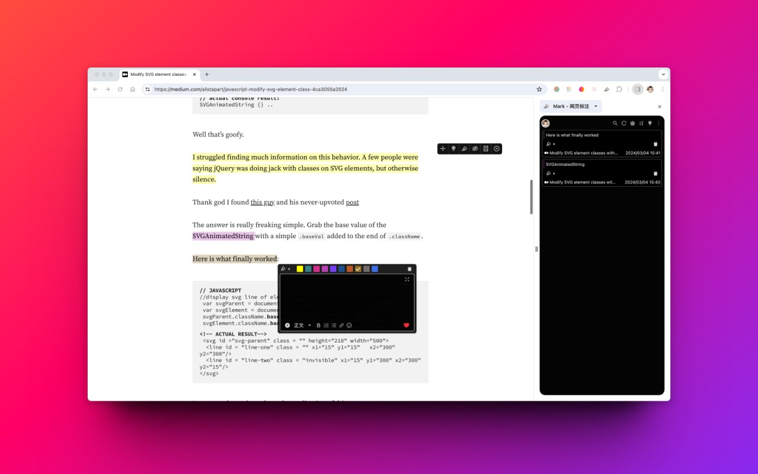Expand the note editor to fullscreen

(x=407, y=279)
